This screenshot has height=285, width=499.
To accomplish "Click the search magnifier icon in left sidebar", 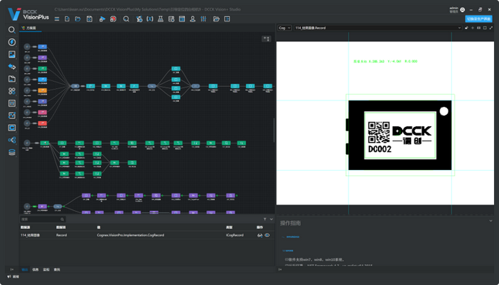I will (x=12, y=30).
